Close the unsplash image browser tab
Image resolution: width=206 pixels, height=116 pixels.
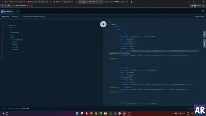(x=127, y=2)
